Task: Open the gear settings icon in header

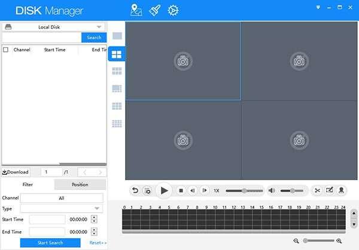Action: pos(173,10)
